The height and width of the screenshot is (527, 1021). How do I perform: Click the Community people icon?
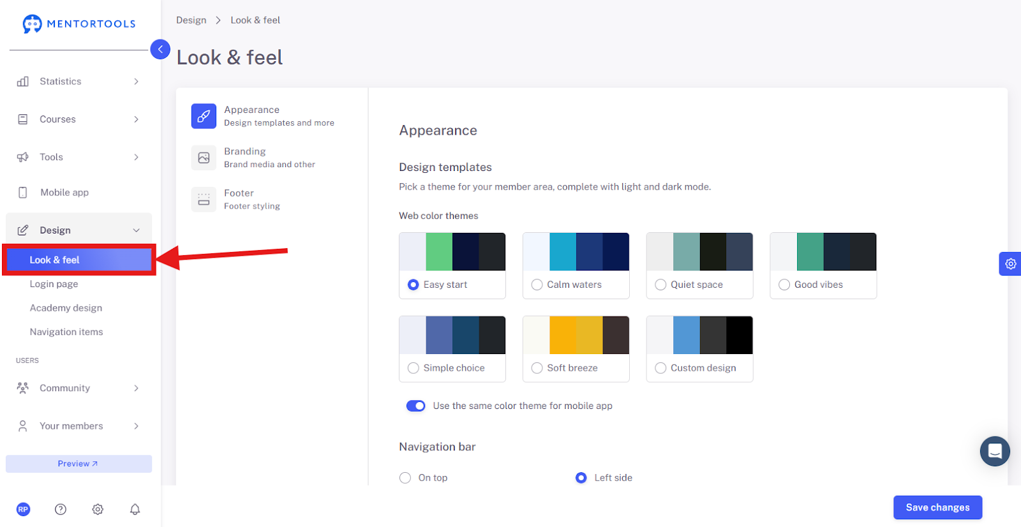23,388
